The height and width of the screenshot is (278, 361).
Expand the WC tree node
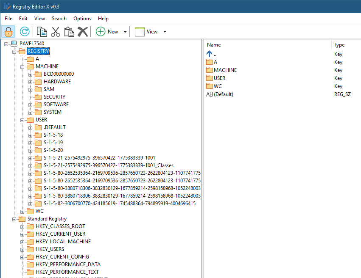22,212
